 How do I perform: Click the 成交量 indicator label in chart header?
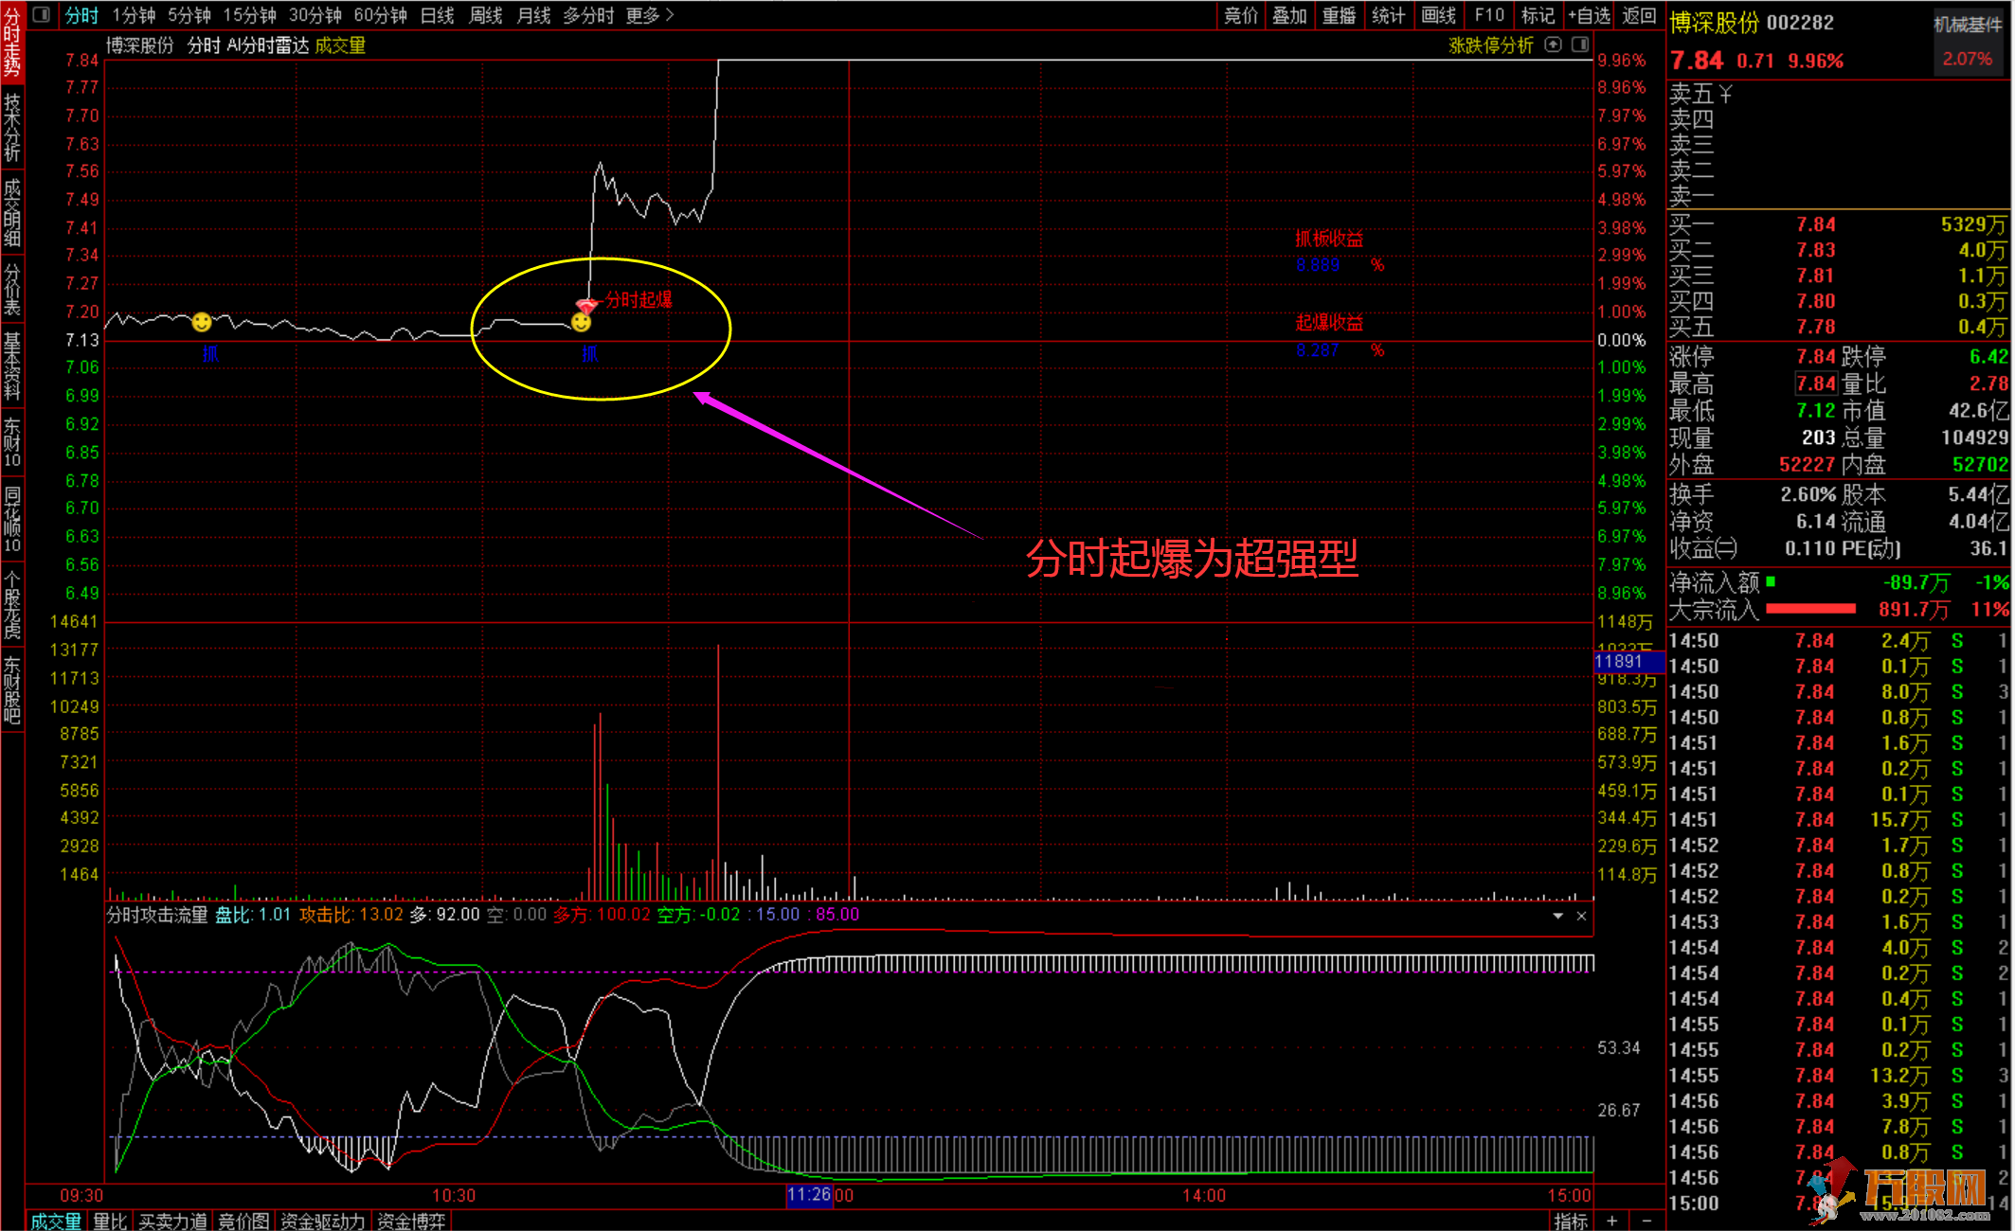pos(340,45)
